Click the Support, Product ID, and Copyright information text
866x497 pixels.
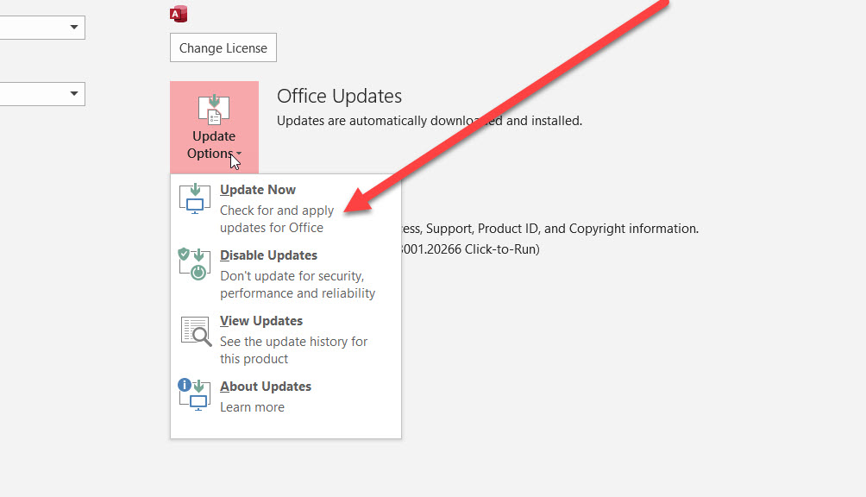click(x=562, y=229)
